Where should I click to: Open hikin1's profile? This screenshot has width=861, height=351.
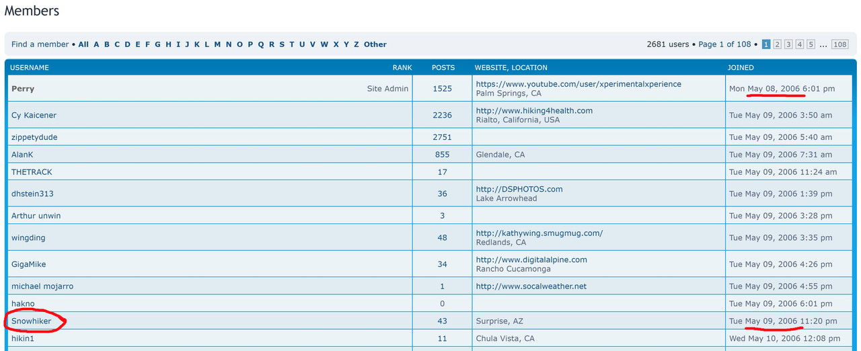coord(24,339)
